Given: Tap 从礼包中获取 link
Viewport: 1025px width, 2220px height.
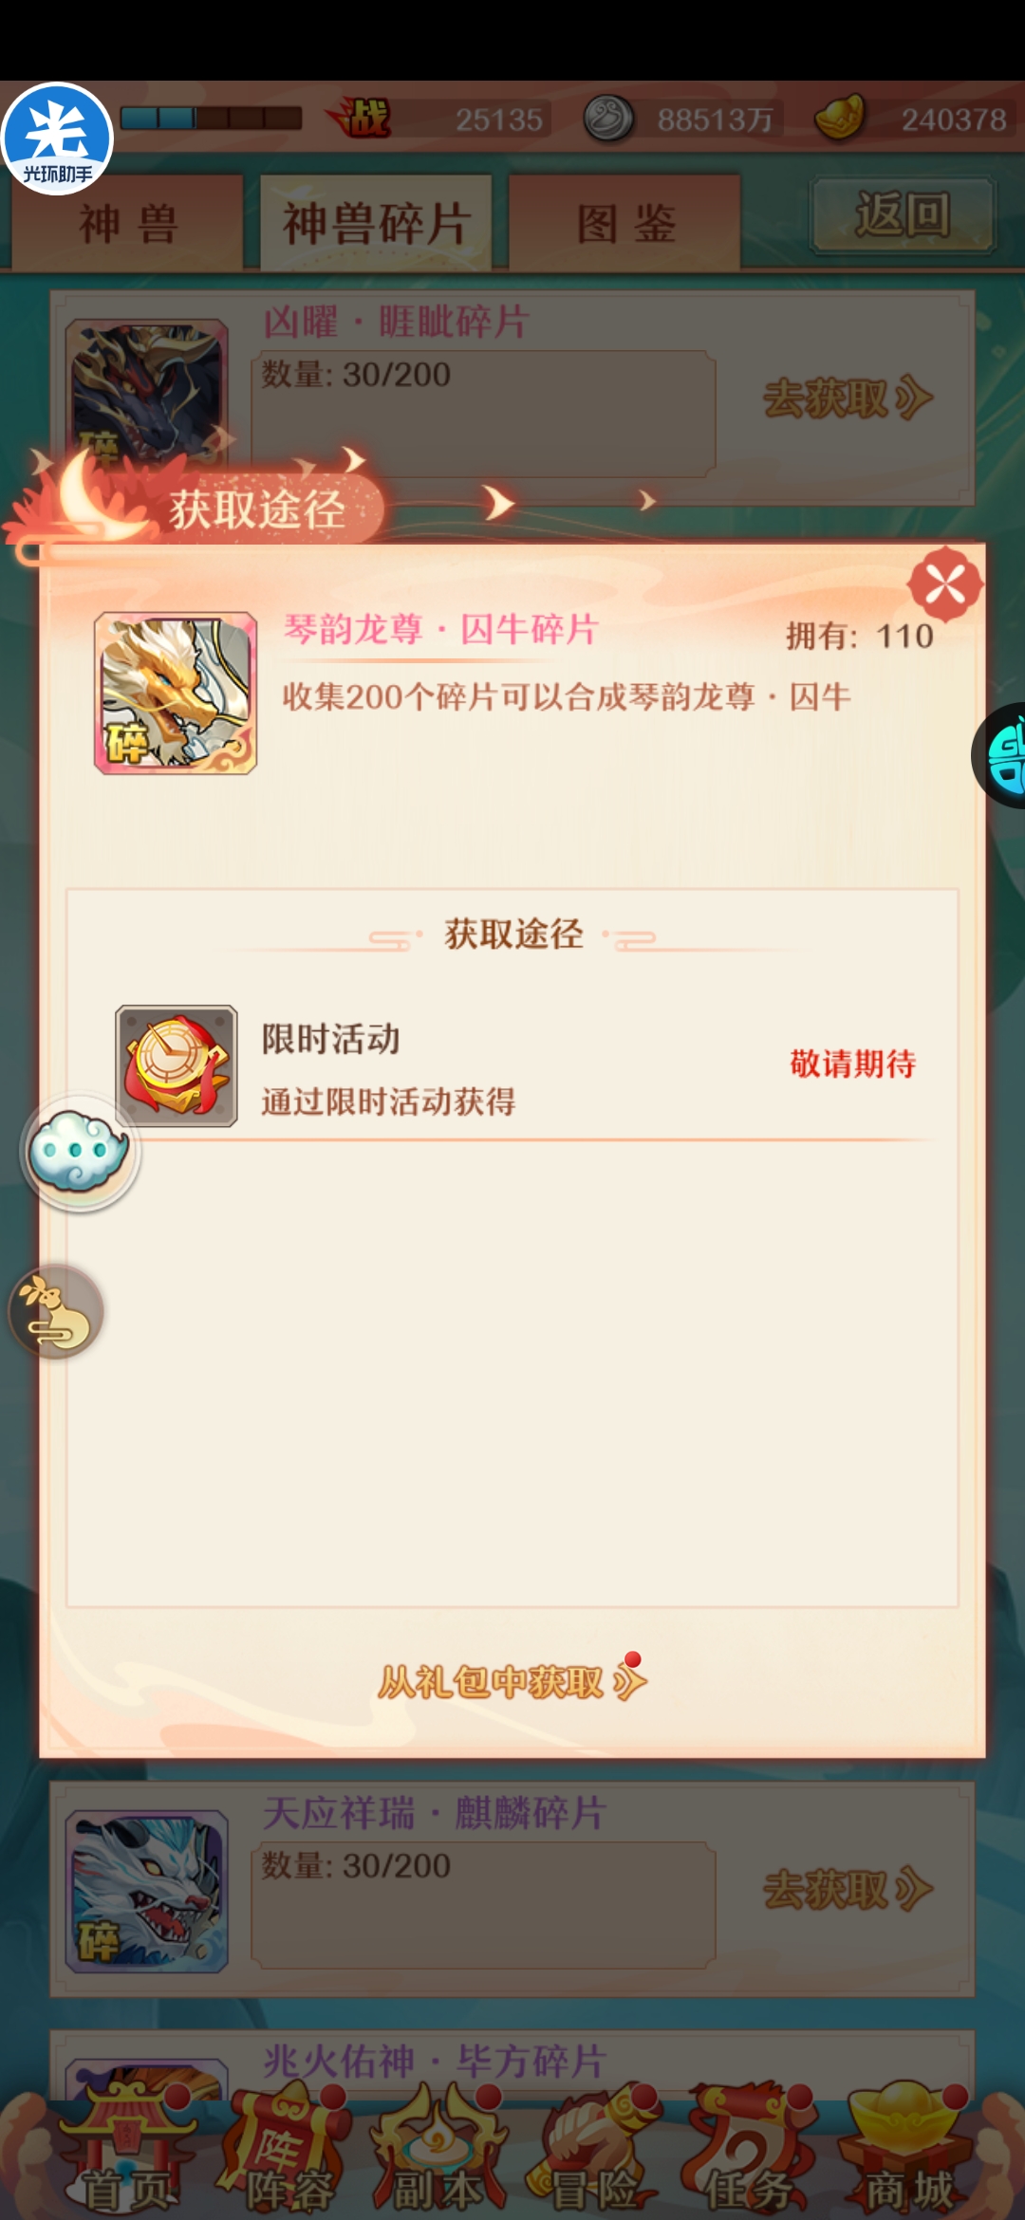Looking at the screenshot, I should [512, 1681].
